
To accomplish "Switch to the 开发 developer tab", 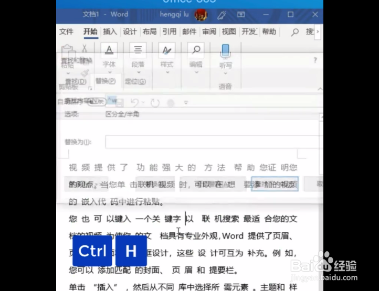I will click(x=249, y=31).
